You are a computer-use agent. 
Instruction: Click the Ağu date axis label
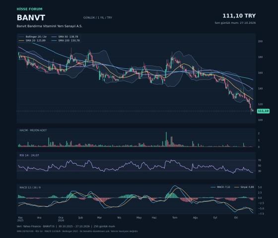click(195, 218)
